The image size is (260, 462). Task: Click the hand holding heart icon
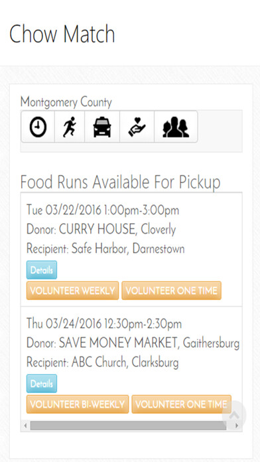137,127
